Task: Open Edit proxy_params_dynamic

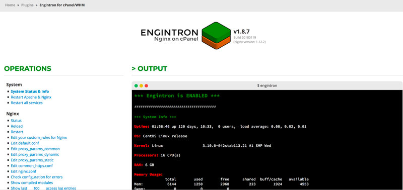Action: [x=35, y=154]
